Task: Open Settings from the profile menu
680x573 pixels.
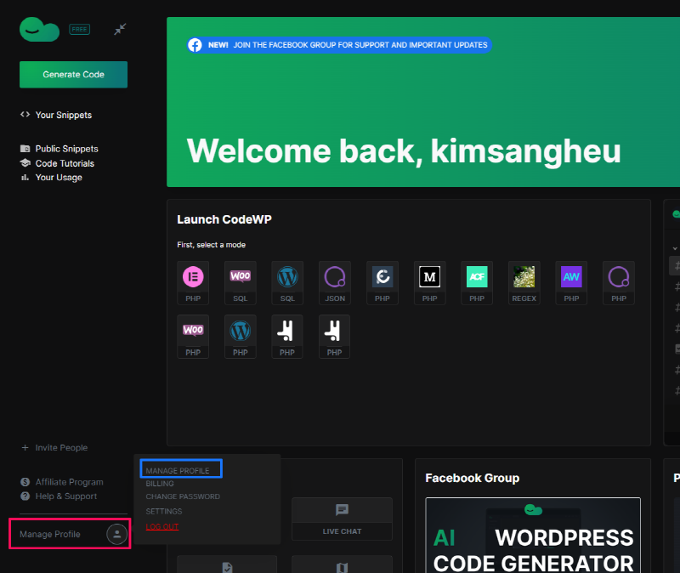Action: pos(164,511)
